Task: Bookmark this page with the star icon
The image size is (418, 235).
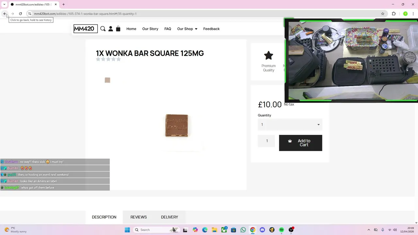Action: coord(383,14)
